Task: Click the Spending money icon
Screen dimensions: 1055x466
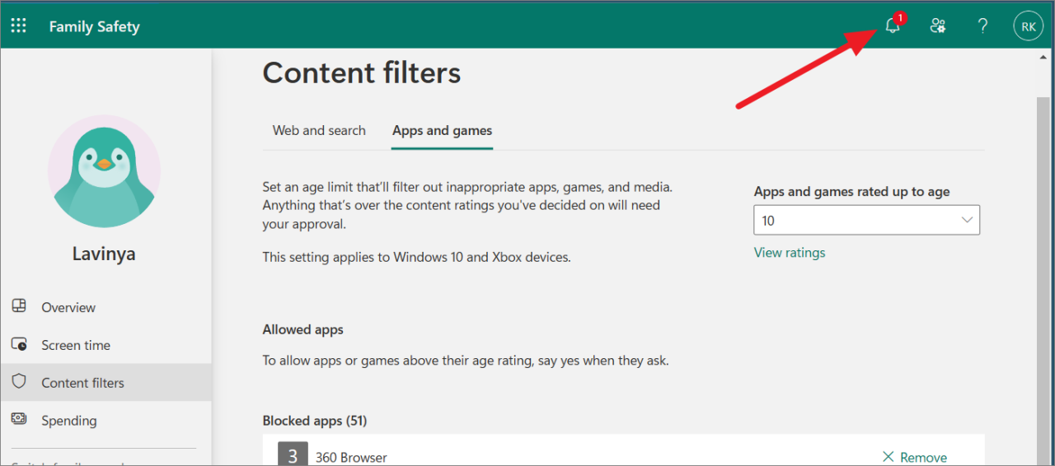Action: [19, 419]
